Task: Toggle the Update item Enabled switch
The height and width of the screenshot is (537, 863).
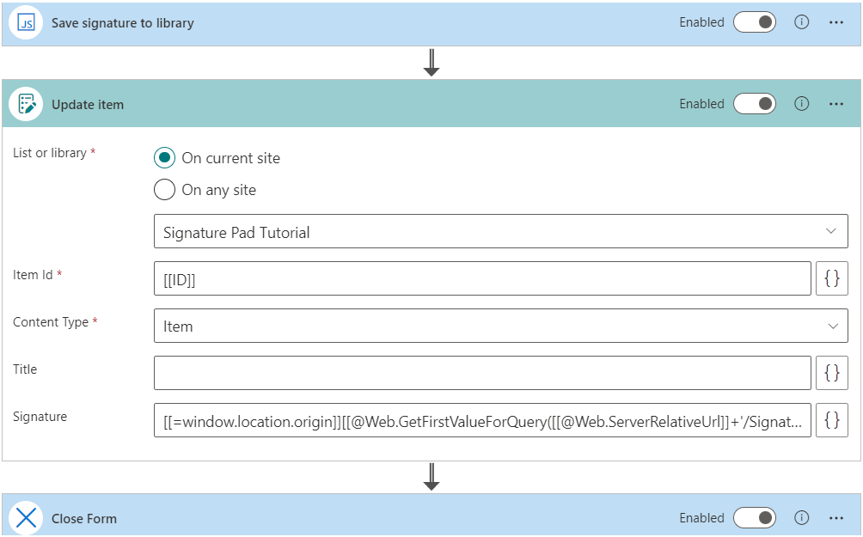Action: point(754,104)
